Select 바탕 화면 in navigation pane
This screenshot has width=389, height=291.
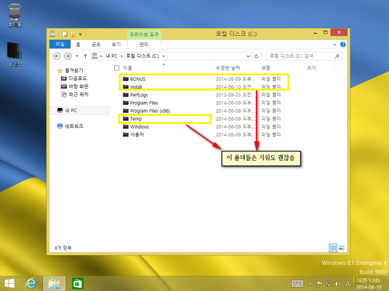point(78,86)
